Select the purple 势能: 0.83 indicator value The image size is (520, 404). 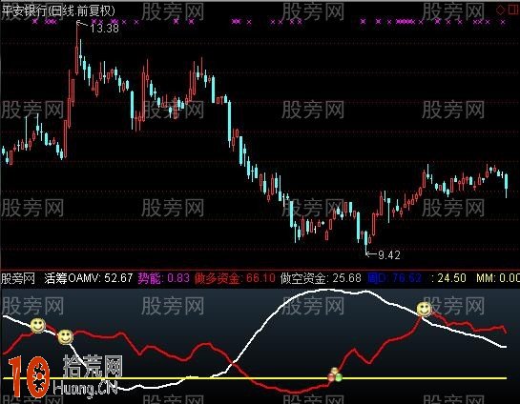click(x=164, y=278)
